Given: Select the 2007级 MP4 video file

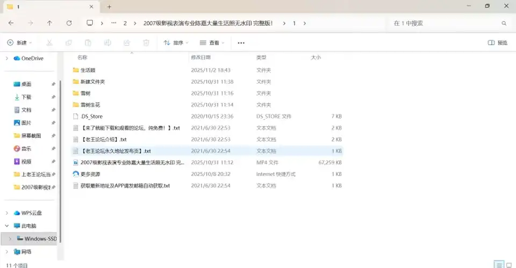Looking at the screenshot, I should (207, 162).
